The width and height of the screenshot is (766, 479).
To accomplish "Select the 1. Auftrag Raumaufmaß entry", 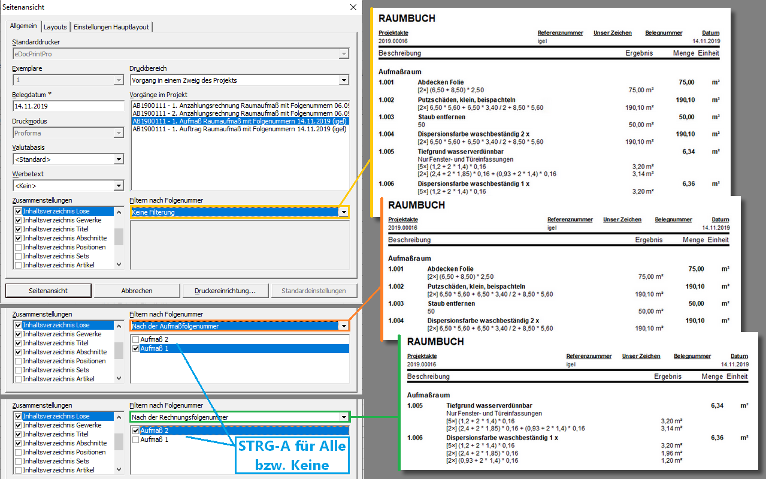I will click(240, 129).
